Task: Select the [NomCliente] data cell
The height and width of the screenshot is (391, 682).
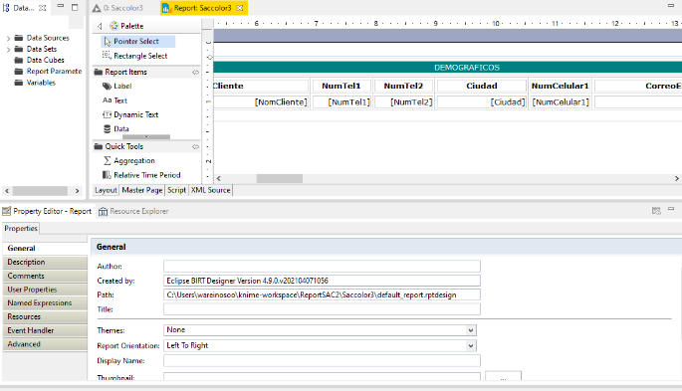Action: click(262, 102)
